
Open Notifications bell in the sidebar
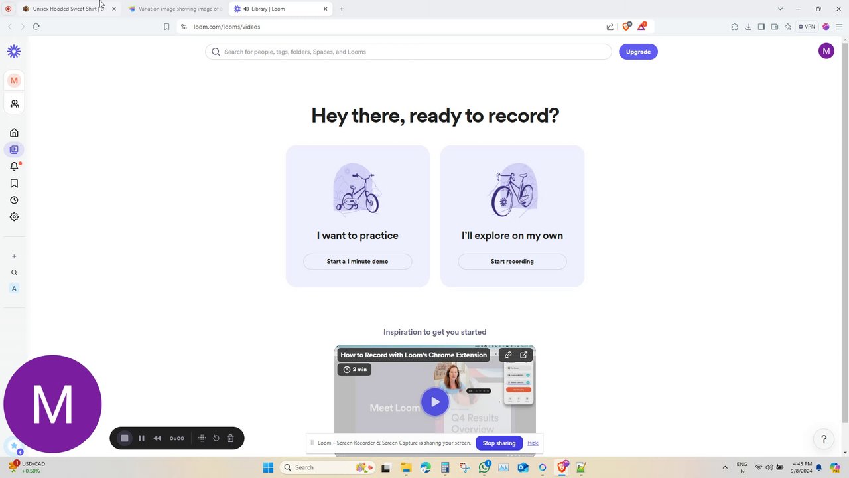point(14,167)
